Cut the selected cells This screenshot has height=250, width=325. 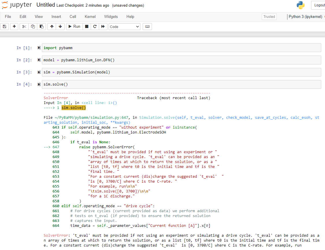tap(24, 26)
